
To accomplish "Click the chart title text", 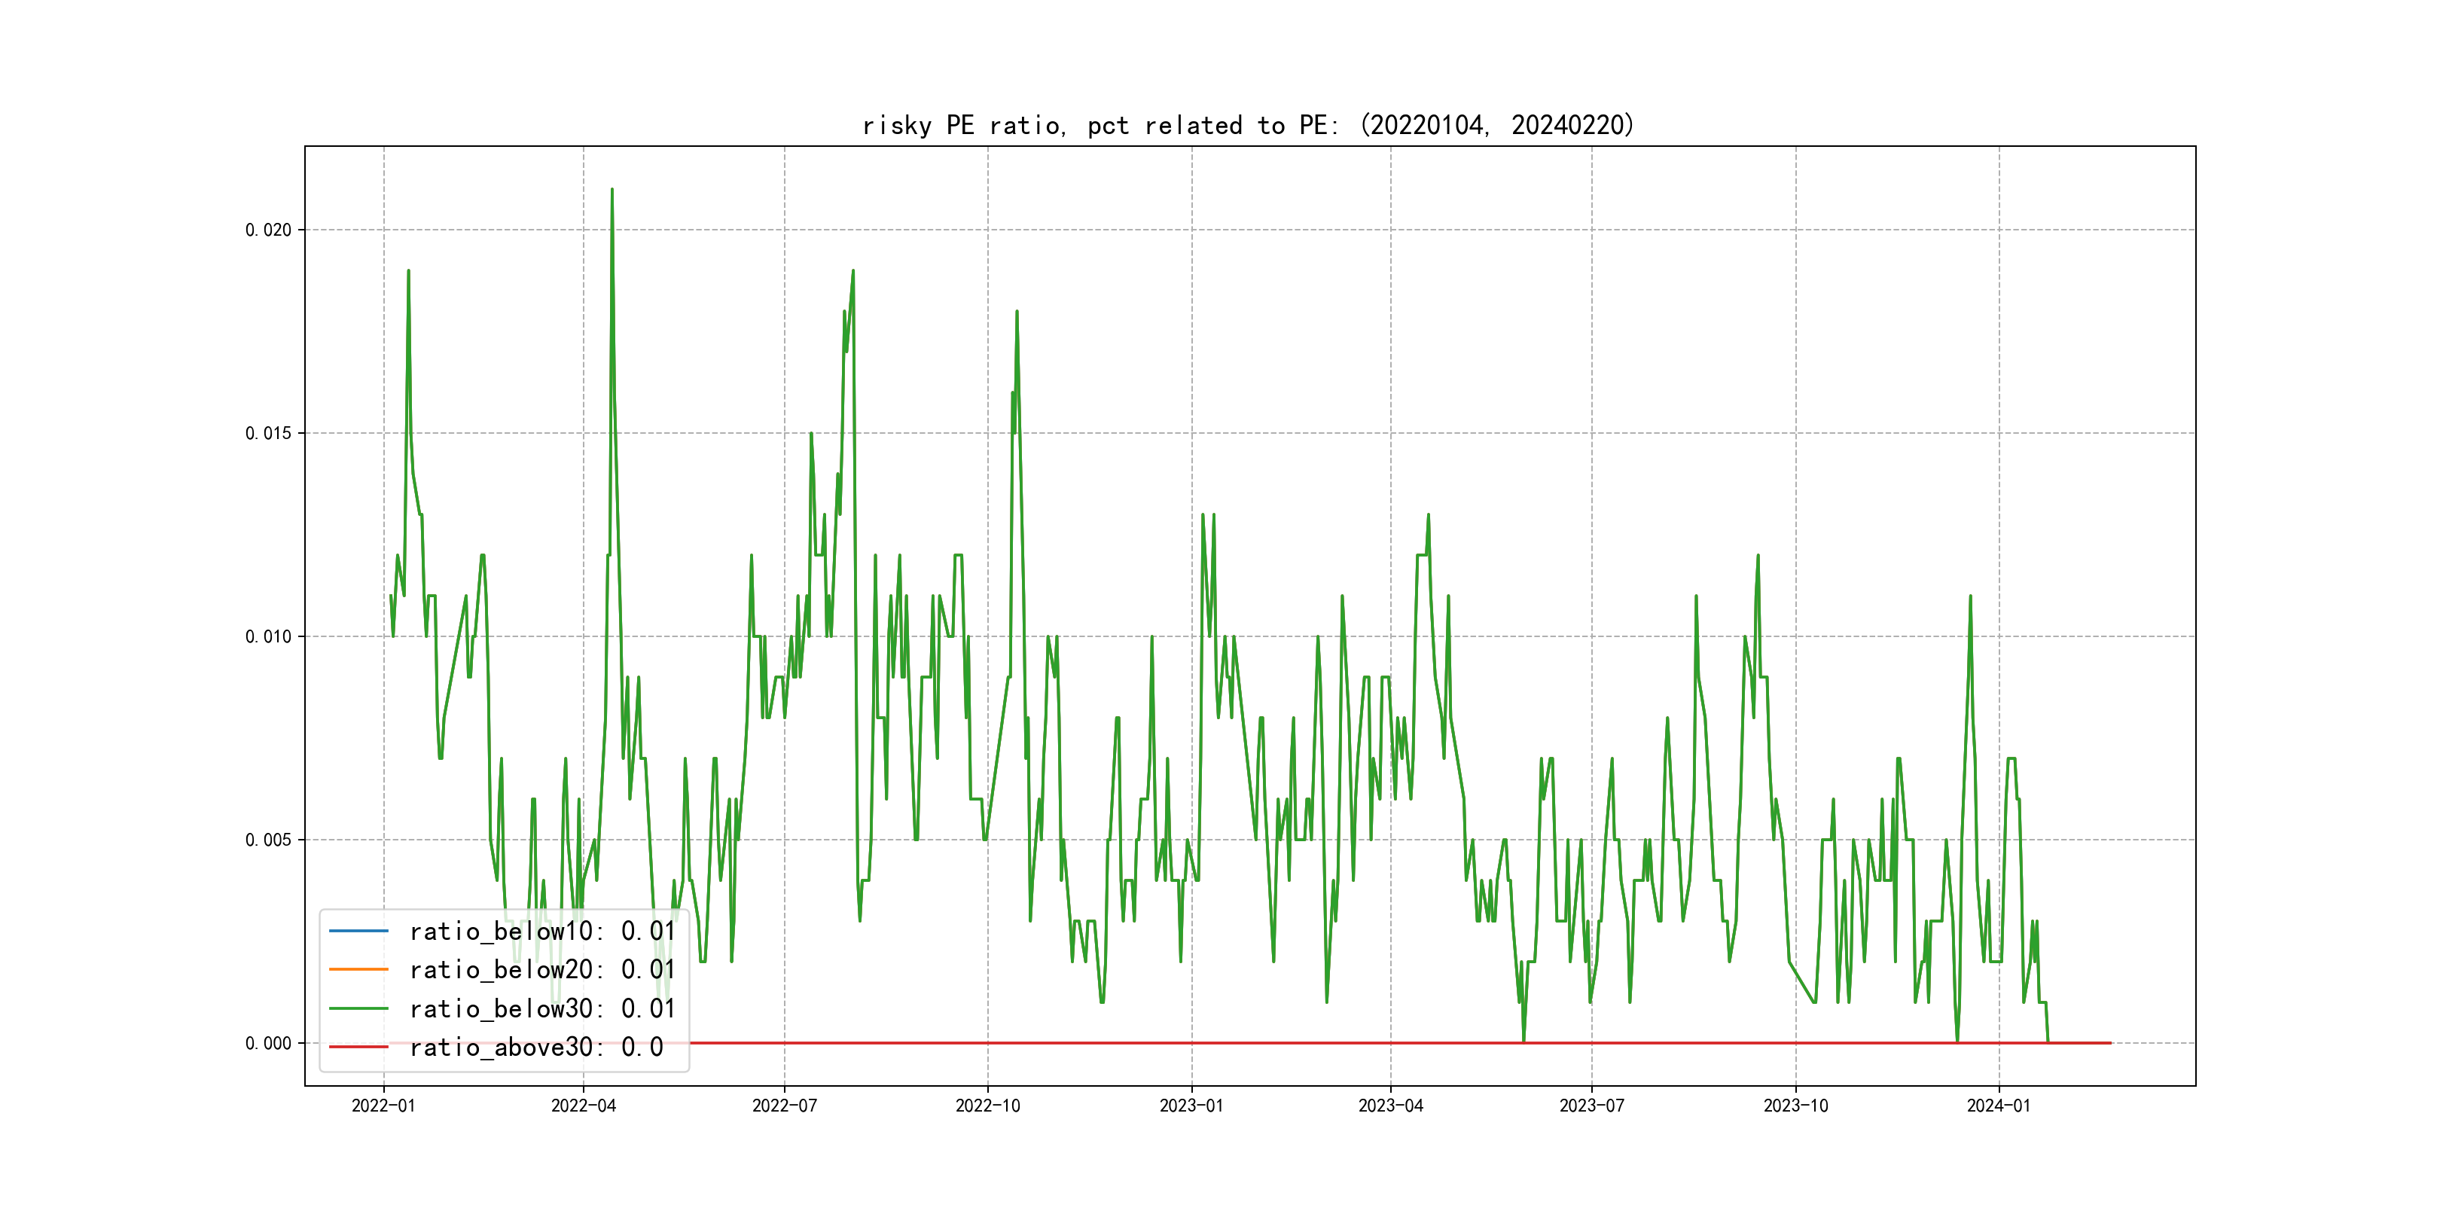I will pos(1249,125).
